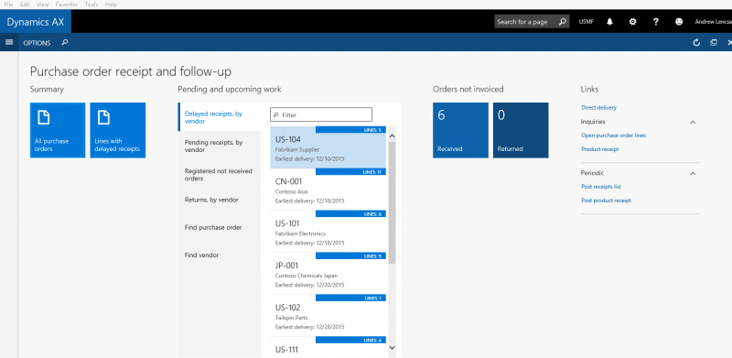
Task: Select the US-101 Fabrikam Electronics card
Action: click(x=328, y=232)
